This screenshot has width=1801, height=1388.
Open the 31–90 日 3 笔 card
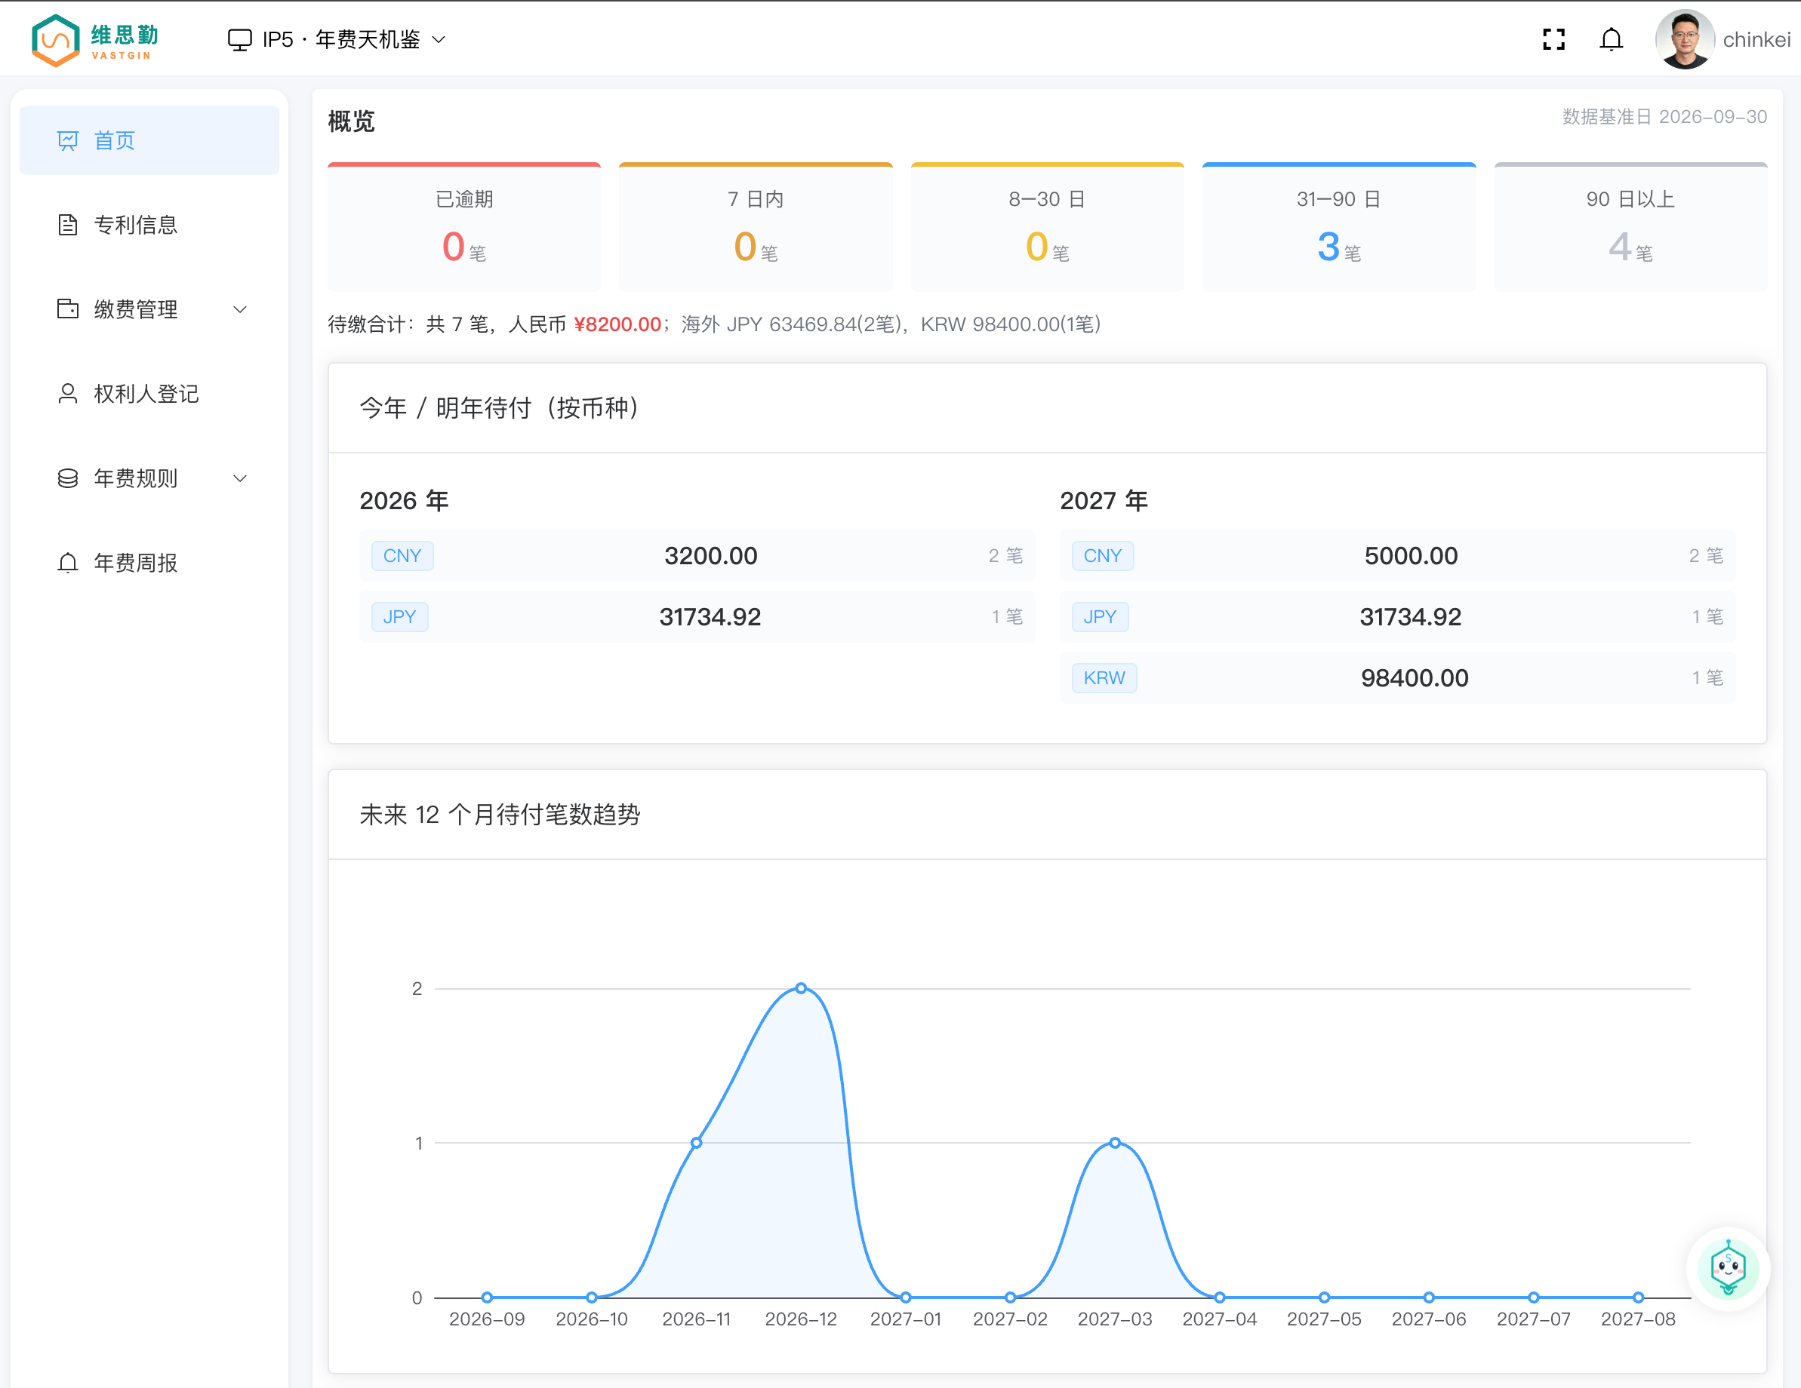[x=1339, y=226]
